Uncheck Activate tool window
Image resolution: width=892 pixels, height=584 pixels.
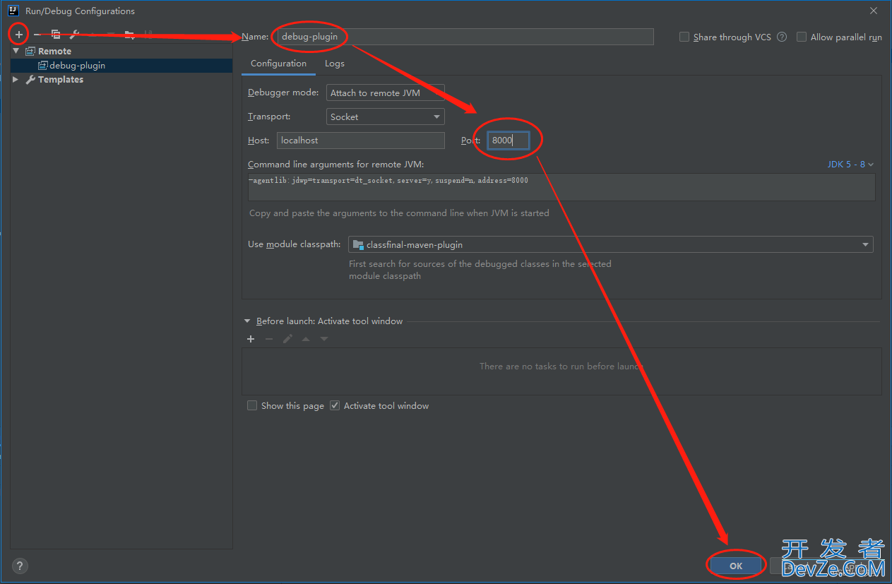tap(335, 405)
